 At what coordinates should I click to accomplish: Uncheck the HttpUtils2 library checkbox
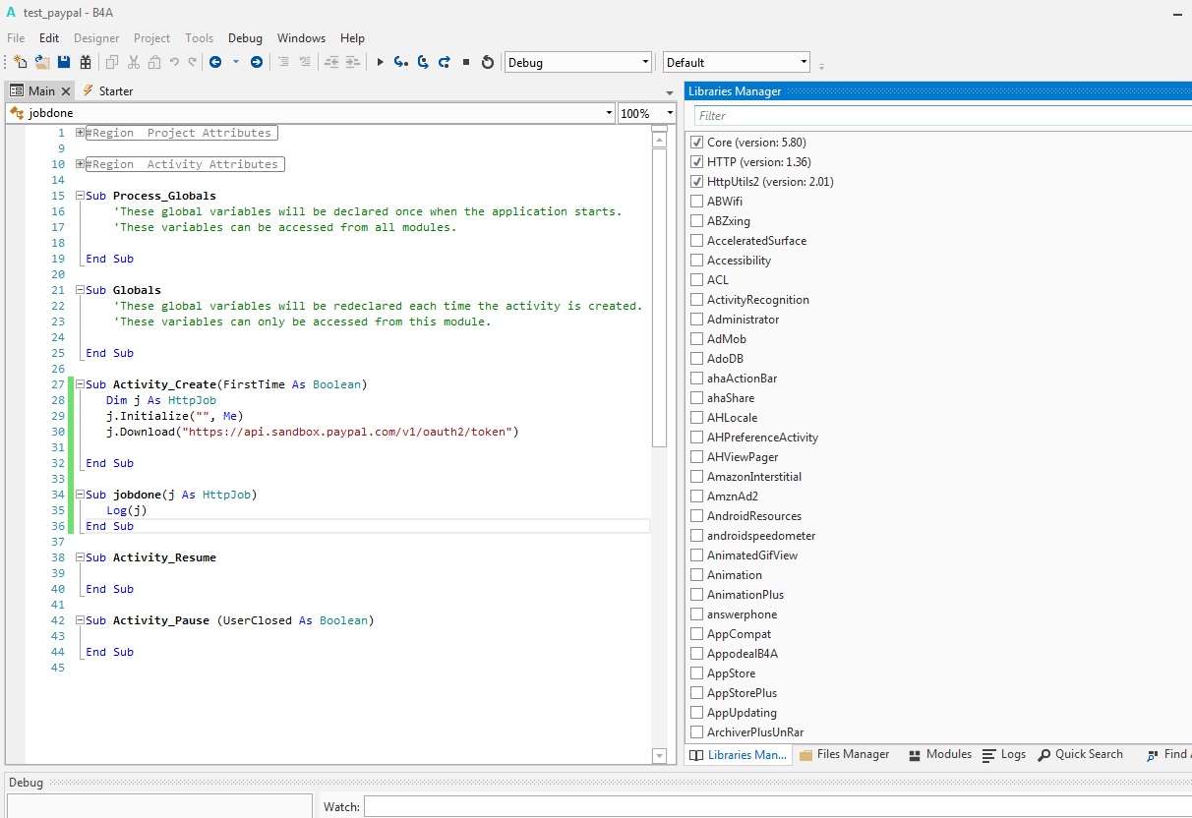(697, 182)
